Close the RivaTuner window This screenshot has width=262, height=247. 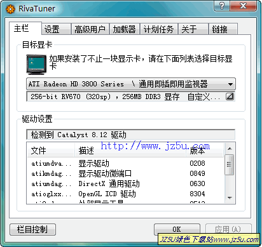(244, 6)
